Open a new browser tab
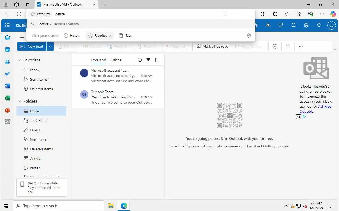Image resolution: width=339 pixels, height=211 pixels. [x=104, y=4]
